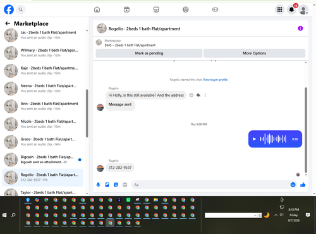Click the chat window scrollbar thumb

[306, 130]
